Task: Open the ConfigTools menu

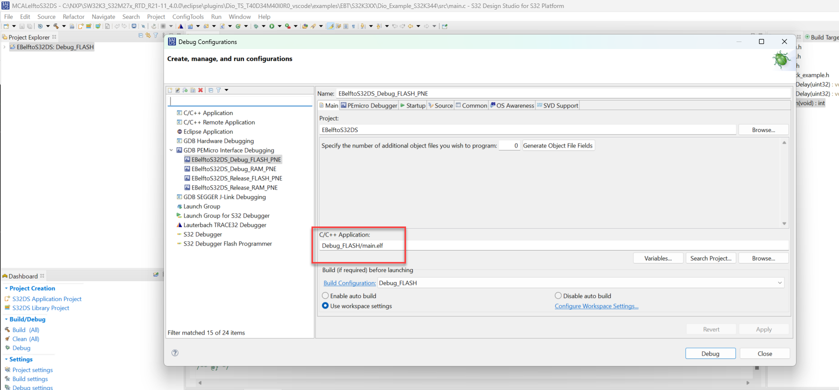Action: pyautogui.click(x=188, y=16)
